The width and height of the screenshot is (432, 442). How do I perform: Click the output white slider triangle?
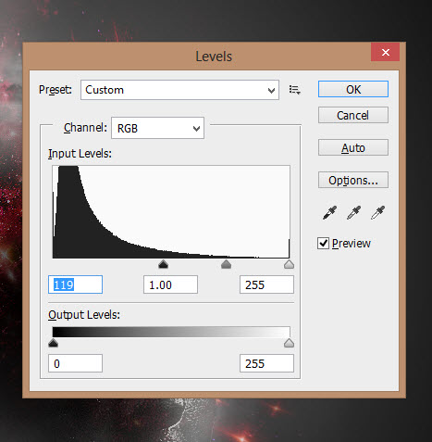coord(289,343)
